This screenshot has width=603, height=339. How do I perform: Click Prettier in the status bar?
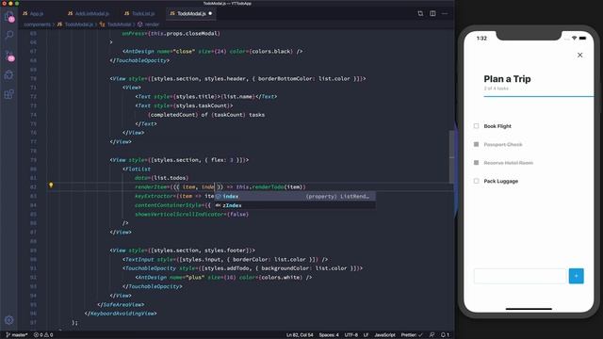pos(412,335)
